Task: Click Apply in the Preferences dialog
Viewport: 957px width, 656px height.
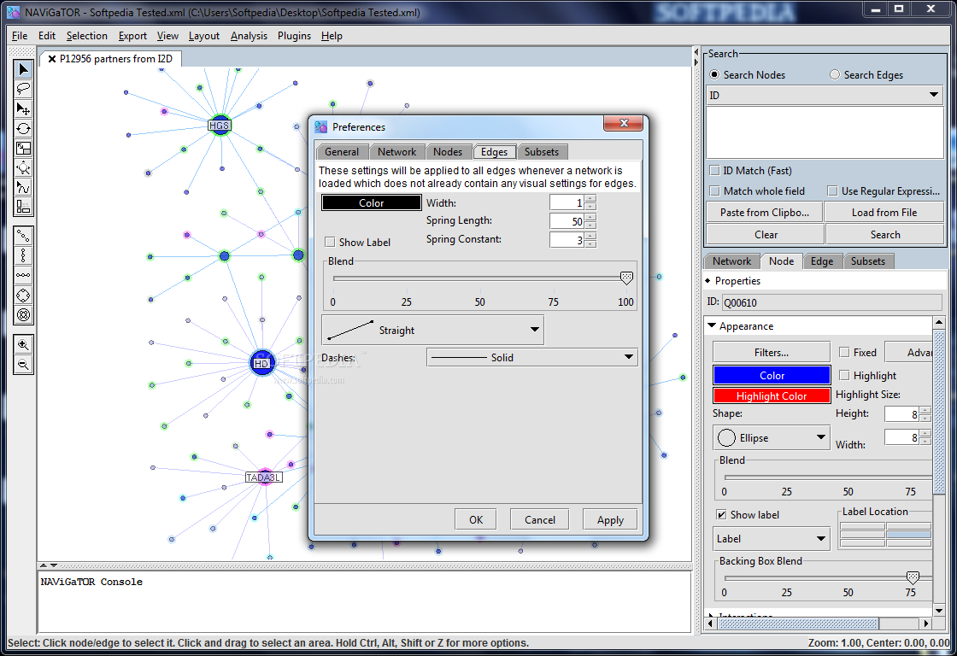Action: tap(610, 519)
